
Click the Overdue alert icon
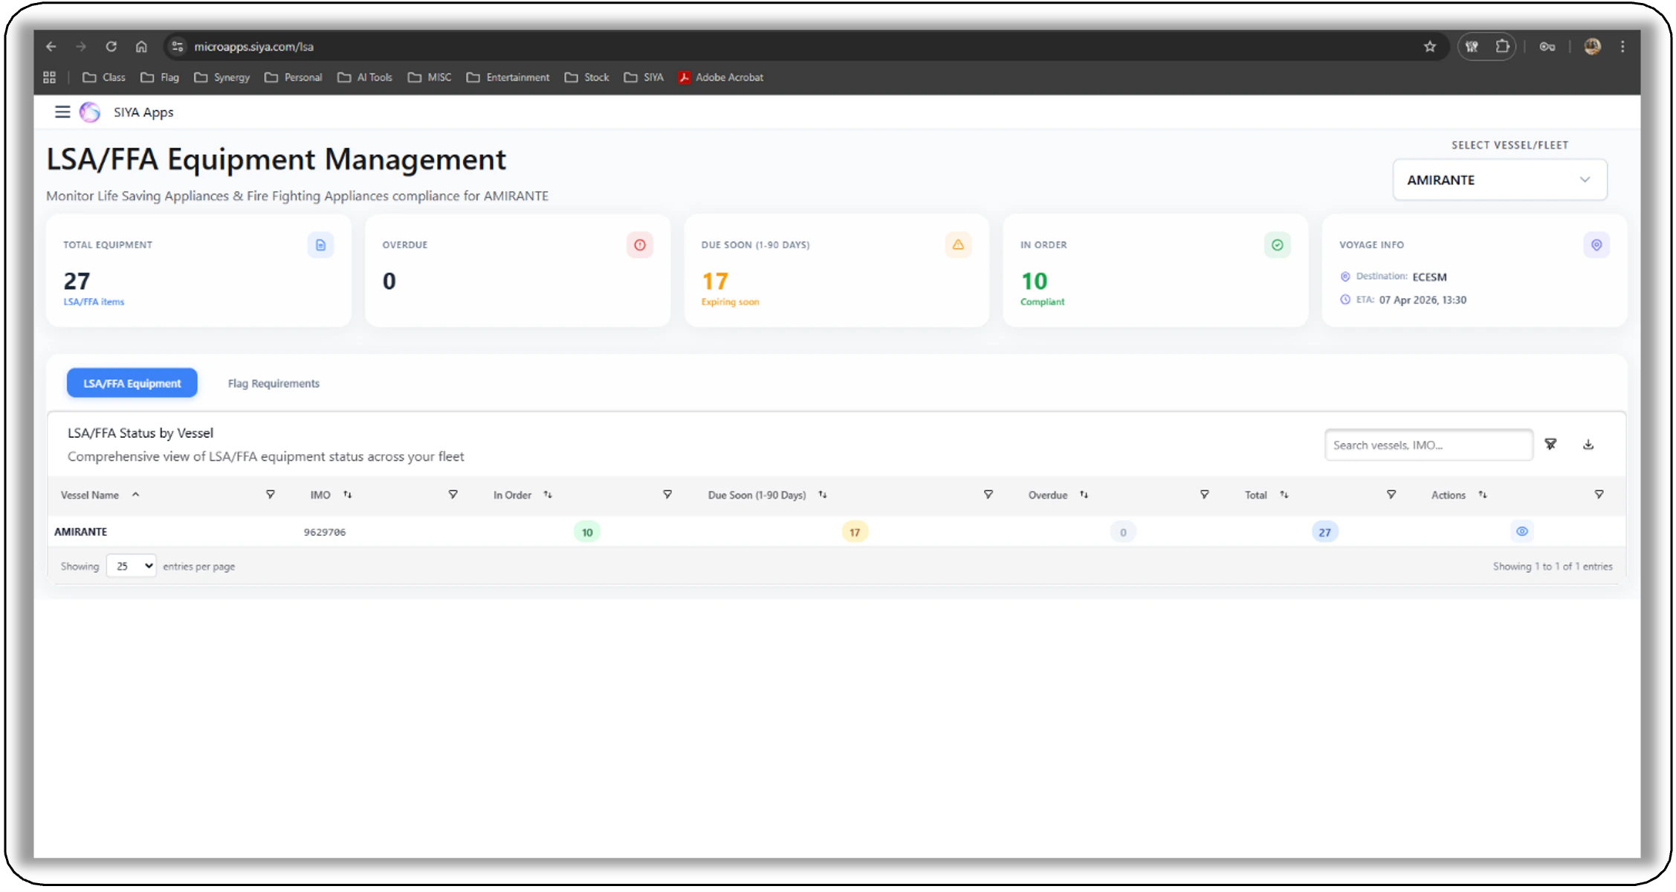click(x=639, y=245)
